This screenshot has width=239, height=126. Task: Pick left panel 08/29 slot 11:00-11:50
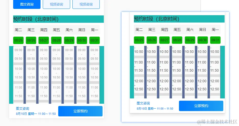(x=69, y=92)
